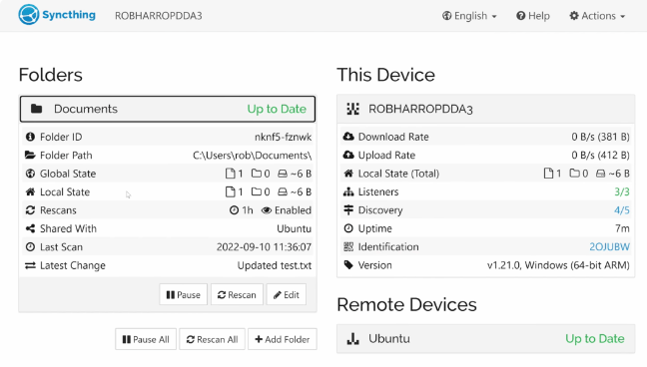Click the Global State globe icon

coord(30,174)
